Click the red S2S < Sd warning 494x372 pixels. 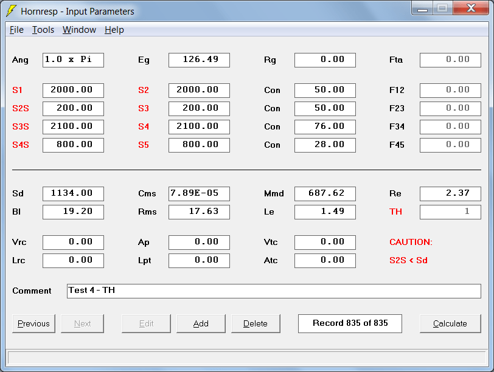coord(408,260)
